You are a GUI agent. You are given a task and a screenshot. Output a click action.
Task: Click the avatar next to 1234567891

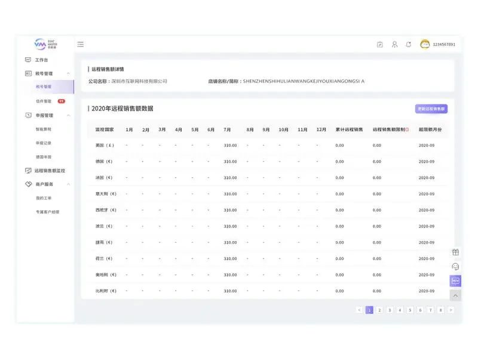pyautogui.click(x=425, y=44)
